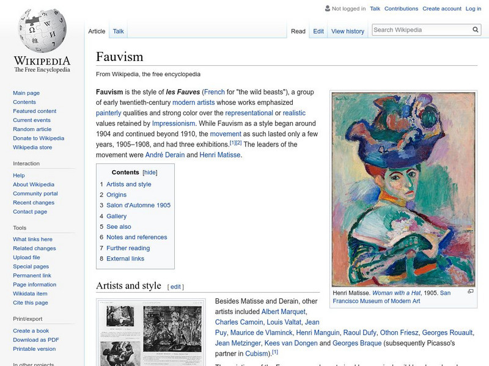The width and height of the screenshot is (489, 366).
Task: Click Donate to Wikipedia
Action: [39, 138]
